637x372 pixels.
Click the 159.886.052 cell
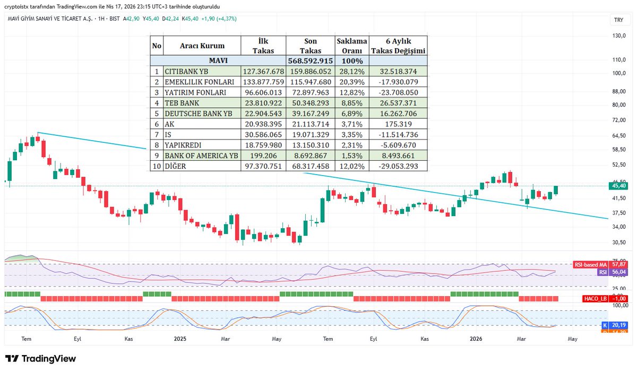pyautogui.click(x=311, y=71)
